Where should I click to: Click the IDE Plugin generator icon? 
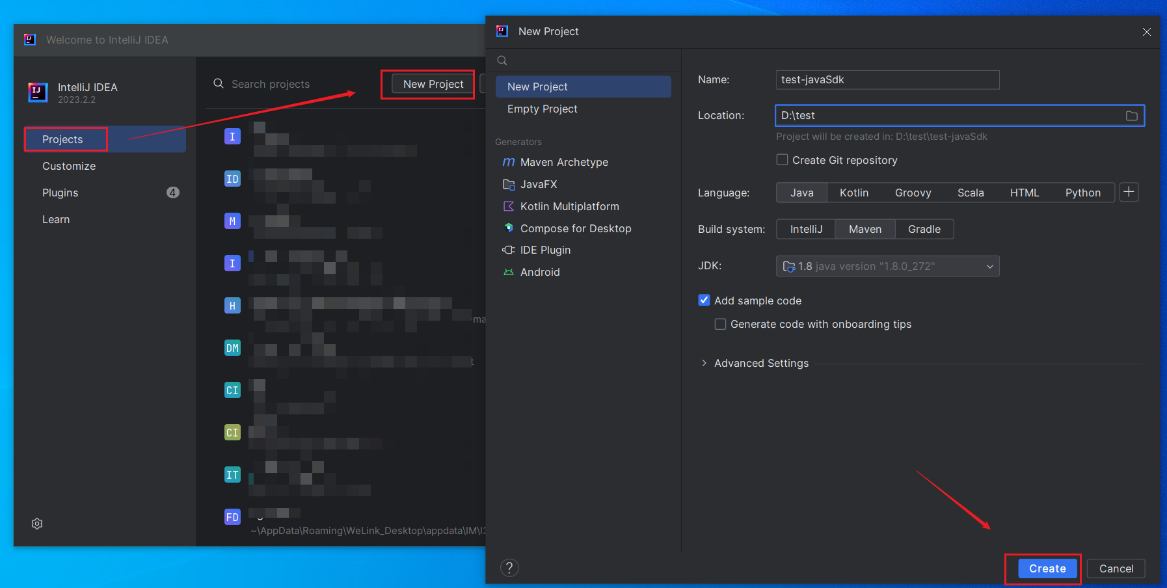coord(509,250)
